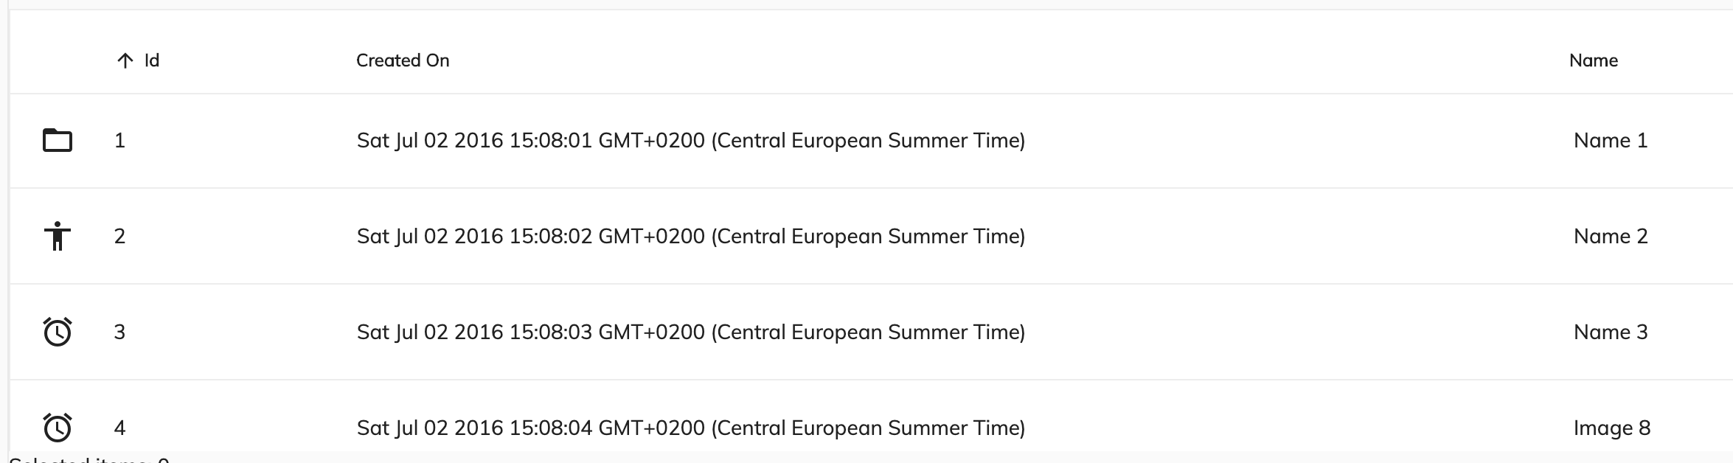Click the alarm clock icon in row 4

58,428
